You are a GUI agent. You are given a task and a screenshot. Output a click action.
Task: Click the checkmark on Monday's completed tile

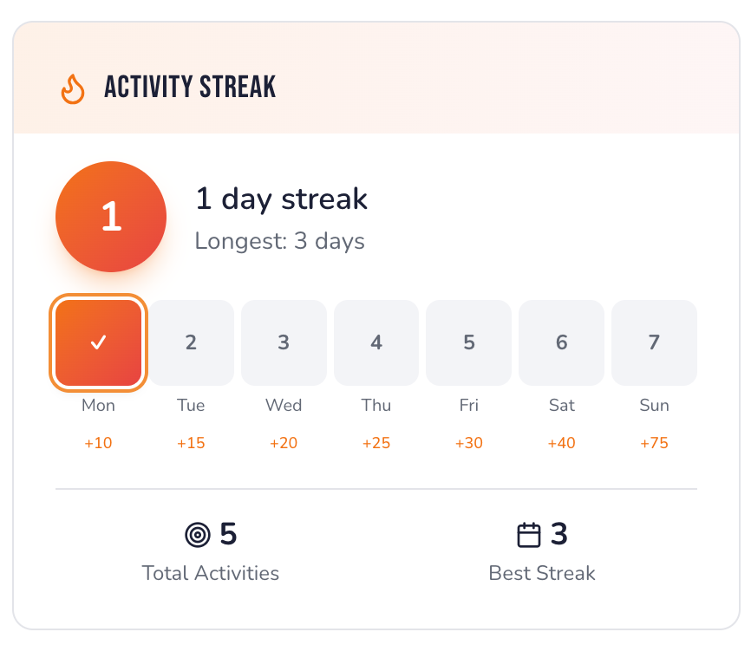(97, 342)
